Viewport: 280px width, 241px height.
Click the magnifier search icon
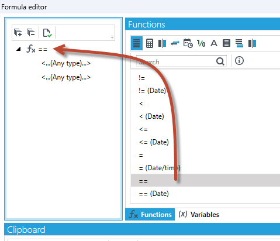pyautogui.click(x=220, y=61)
